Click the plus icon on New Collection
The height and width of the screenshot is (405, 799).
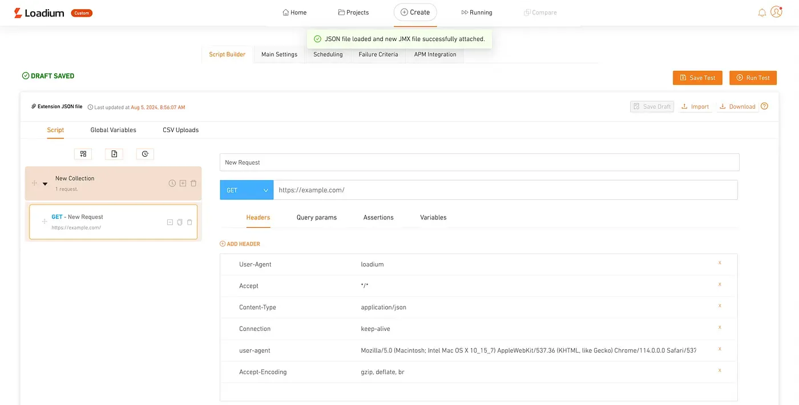click(183, 183)
